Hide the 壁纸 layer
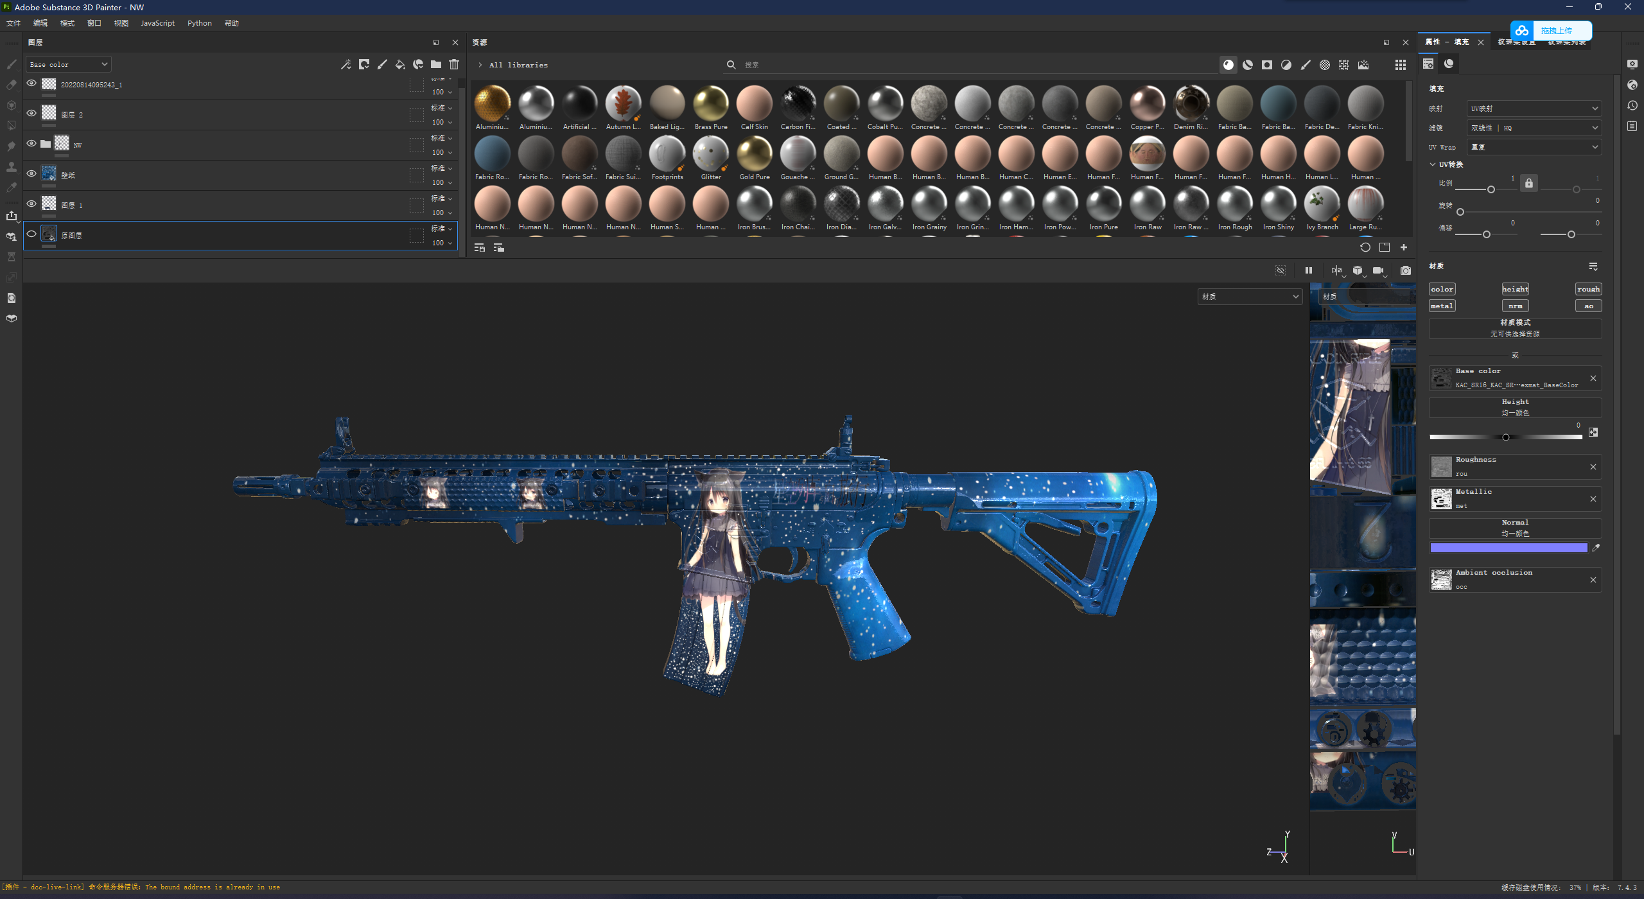This screenshot has width=1644, height=899. (31, 173)
